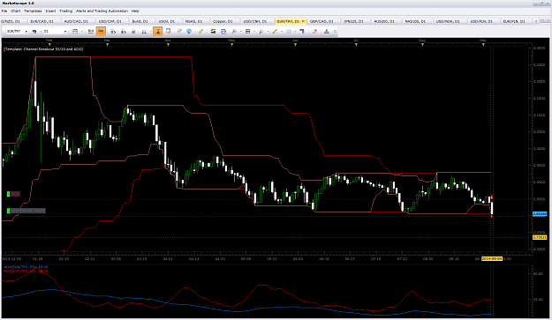Image resolution: width=552 pixels, height=320 pixels.
Task: Expand the horizontal lines dropdown arrow
Action: pos(254,32)
